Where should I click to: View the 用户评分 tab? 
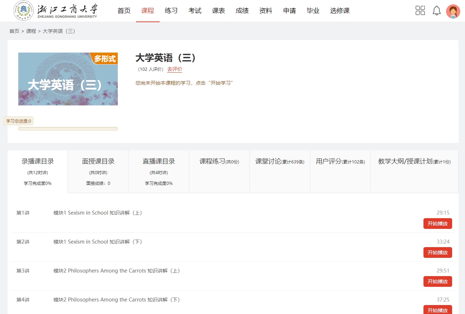tap(340, 162)
